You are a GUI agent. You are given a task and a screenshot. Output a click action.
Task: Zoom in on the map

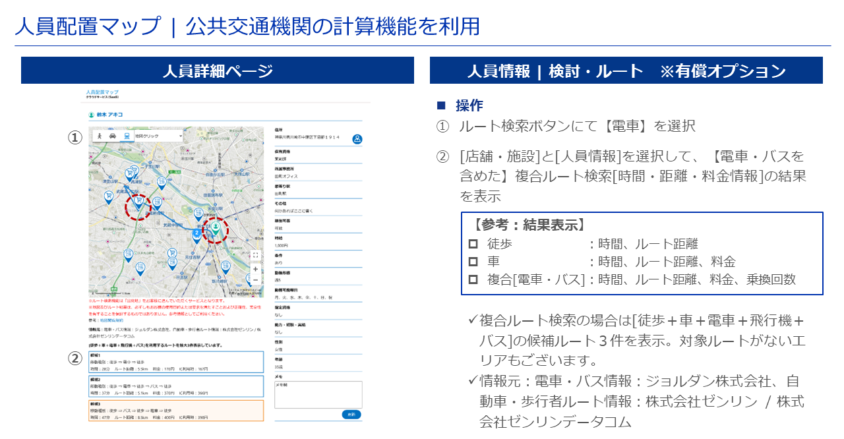click(x=255, y=269)
